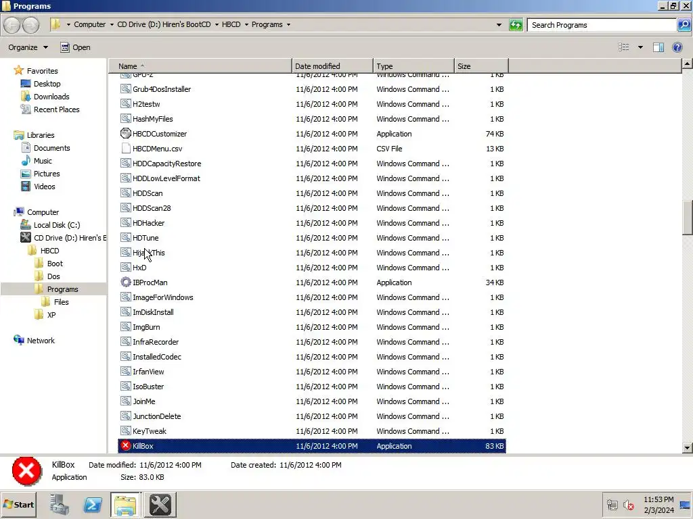Viewport: 693px width, 519px height.
Task: Sort by the Date modified column header
Action: [332, 66]
